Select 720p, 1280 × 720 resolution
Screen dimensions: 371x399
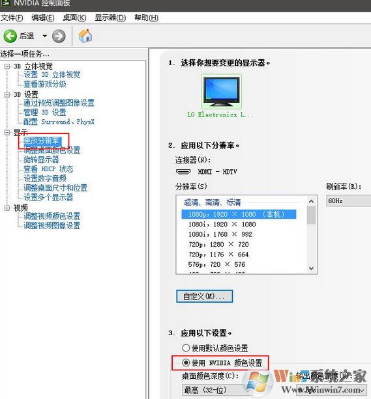218,245
